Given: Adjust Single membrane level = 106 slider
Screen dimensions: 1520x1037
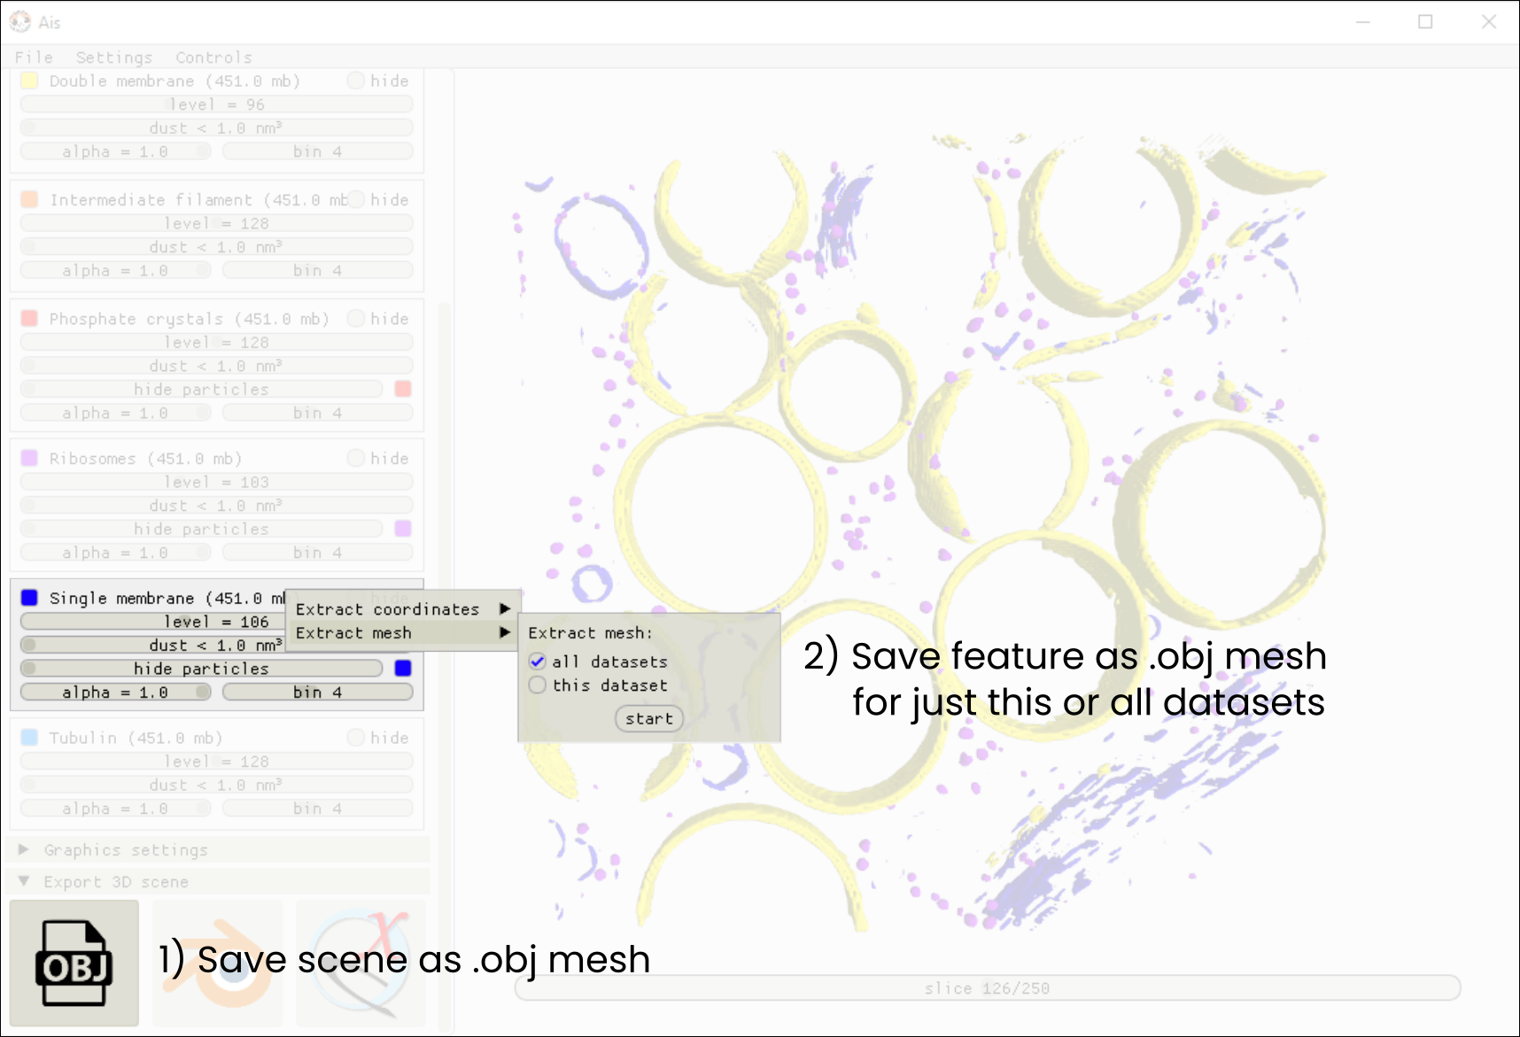Looking at the screenshot, I should coord(152,622).
